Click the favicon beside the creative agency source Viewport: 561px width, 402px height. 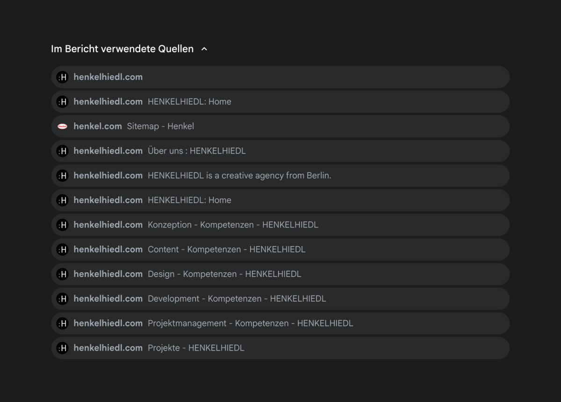point(62,176)
